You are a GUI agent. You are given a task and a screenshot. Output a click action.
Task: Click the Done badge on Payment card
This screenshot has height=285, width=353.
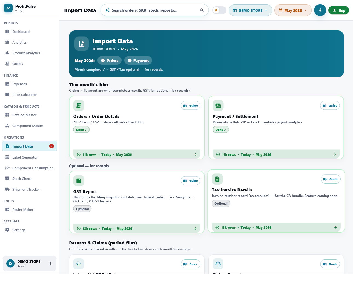221,130
